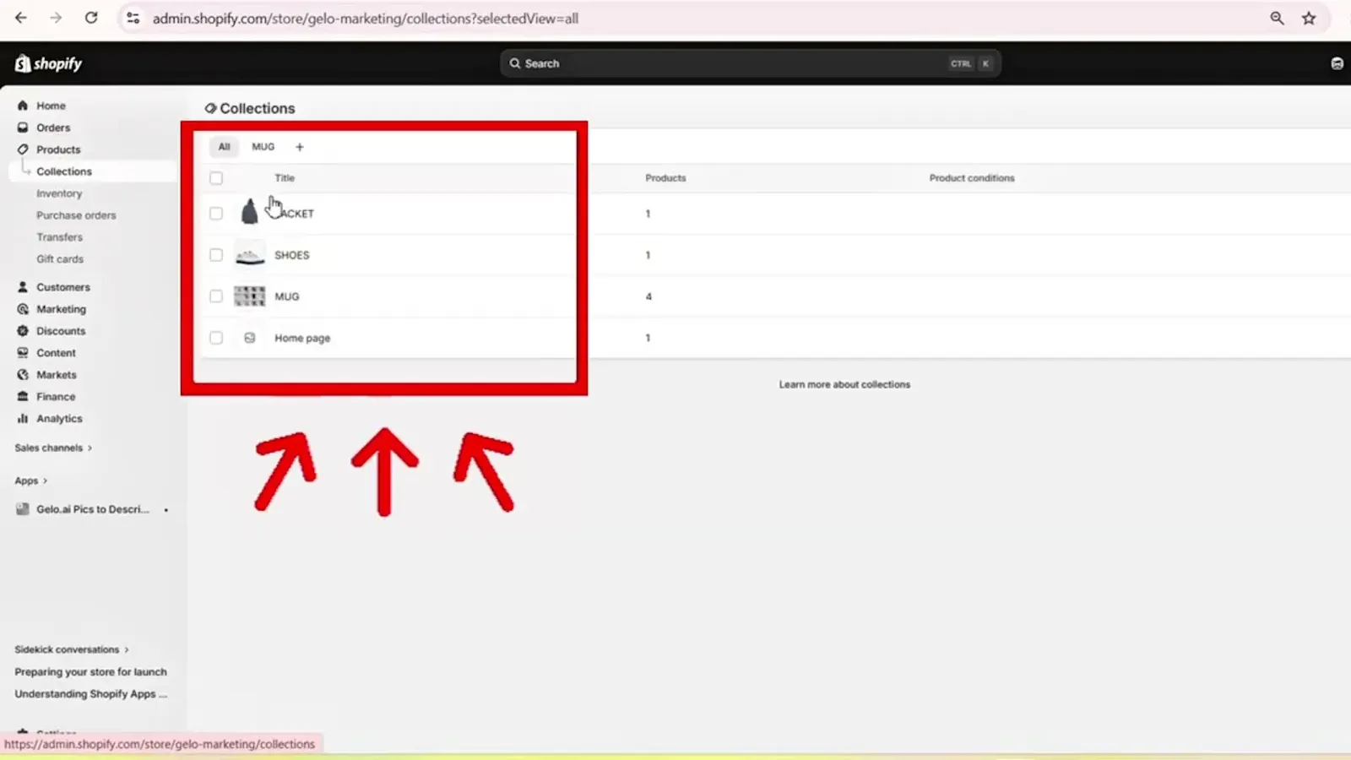Open Preparing your store for launch conversation

pyautogui.click(x=90, y=672)
